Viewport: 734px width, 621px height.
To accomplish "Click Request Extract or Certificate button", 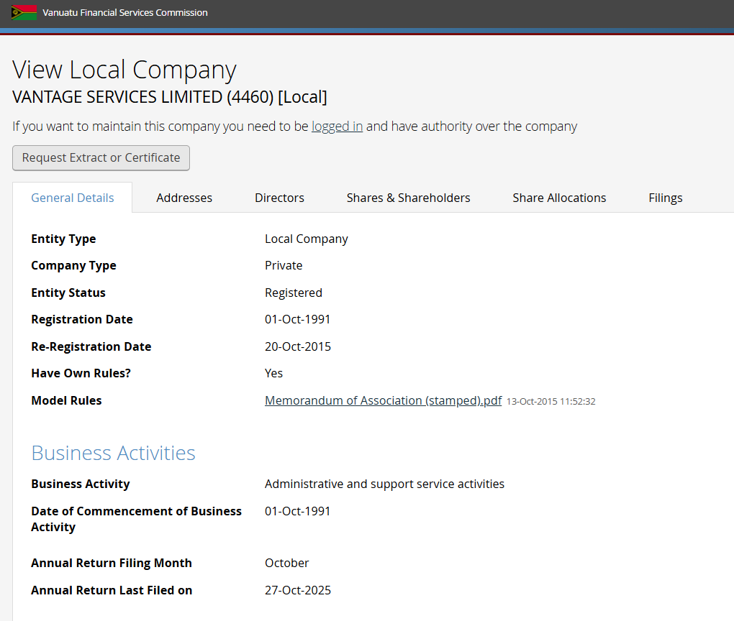I will [101, 158].
